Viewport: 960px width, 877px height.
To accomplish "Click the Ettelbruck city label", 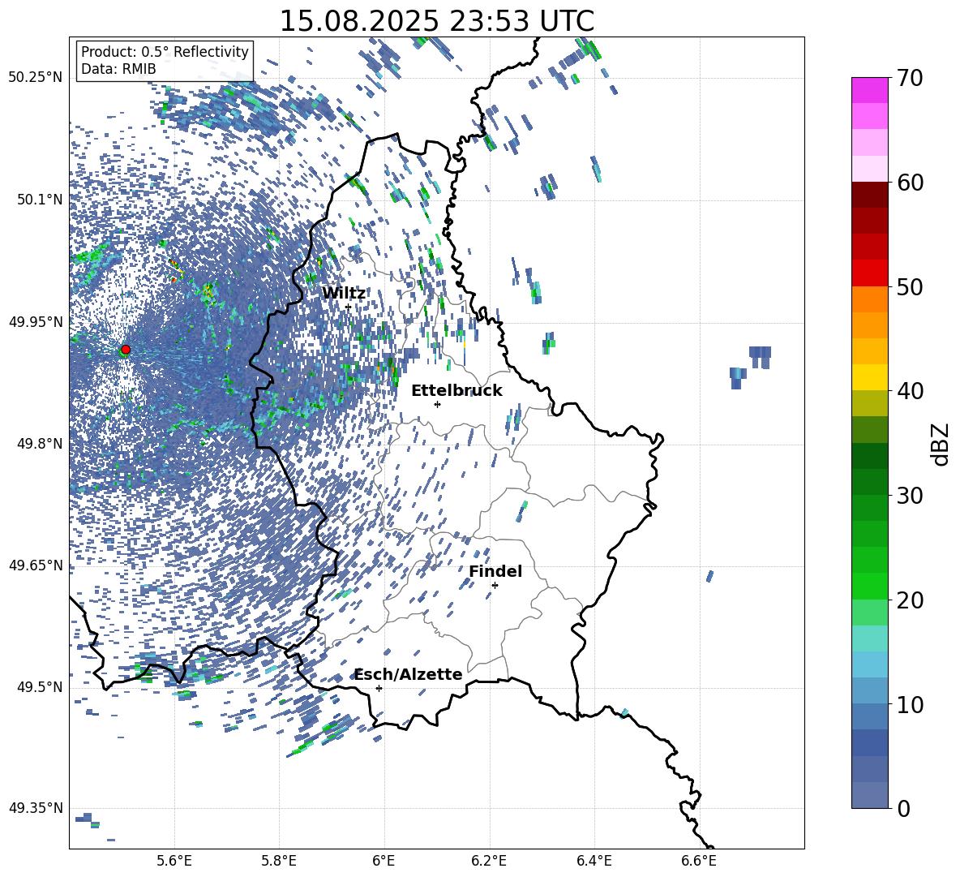I will pos(456,391).
